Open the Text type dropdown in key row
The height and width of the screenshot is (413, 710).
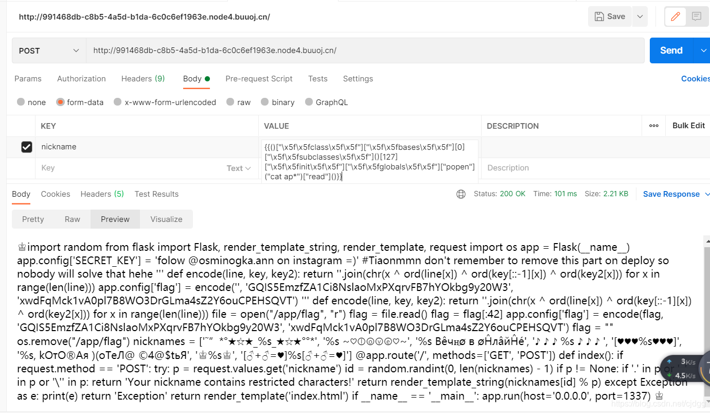239,168
